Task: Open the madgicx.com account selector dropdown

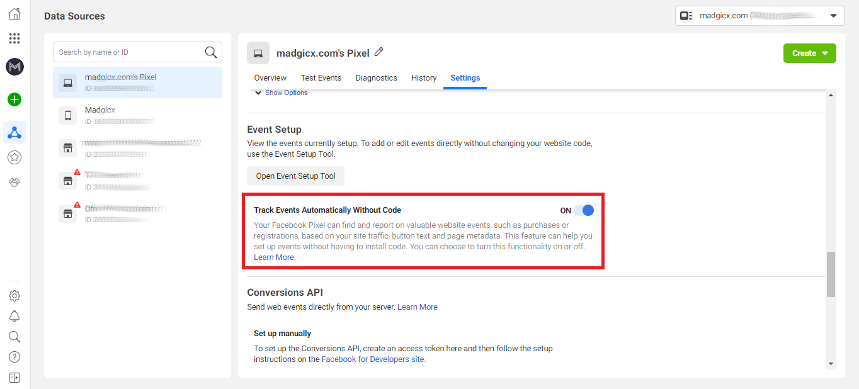Action: point(759,16)
